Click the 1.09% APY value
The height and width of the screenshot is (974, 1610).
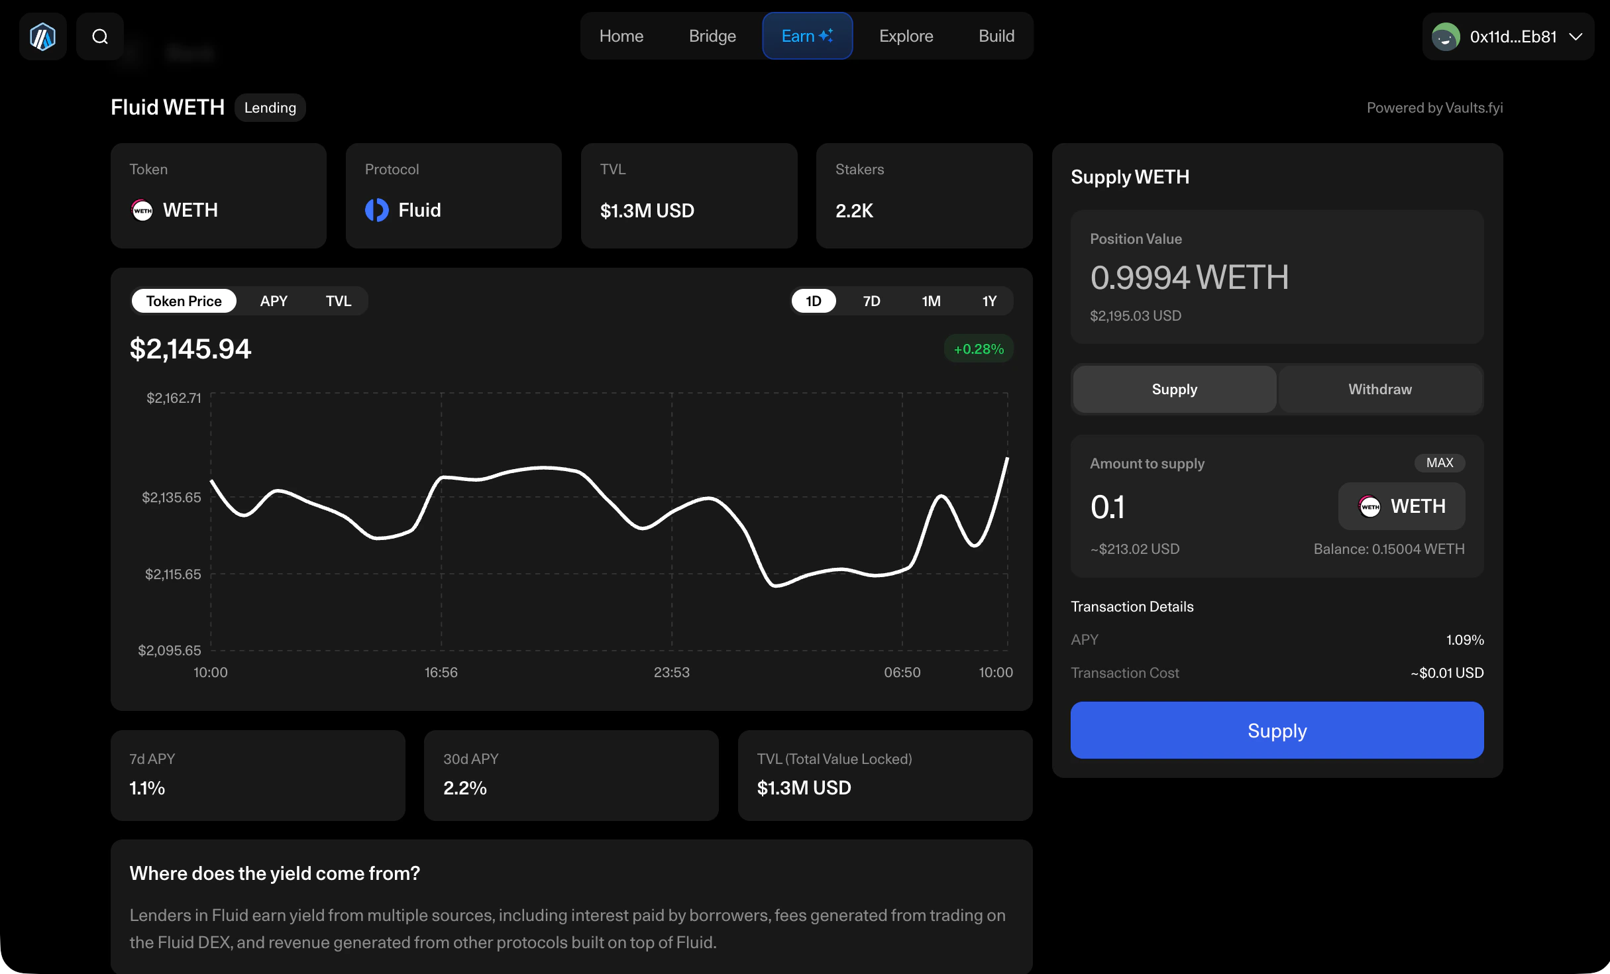[1465, 639]
